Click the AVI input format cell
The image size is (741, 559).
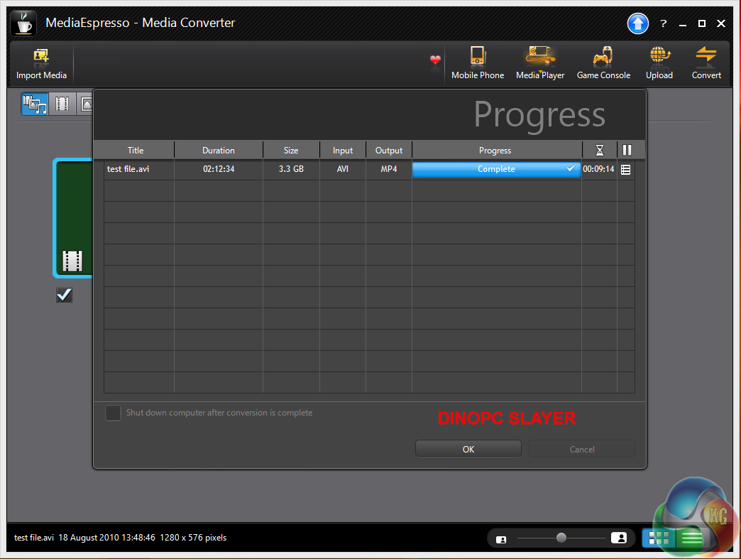pyautogui.click(x=343, y=169)
